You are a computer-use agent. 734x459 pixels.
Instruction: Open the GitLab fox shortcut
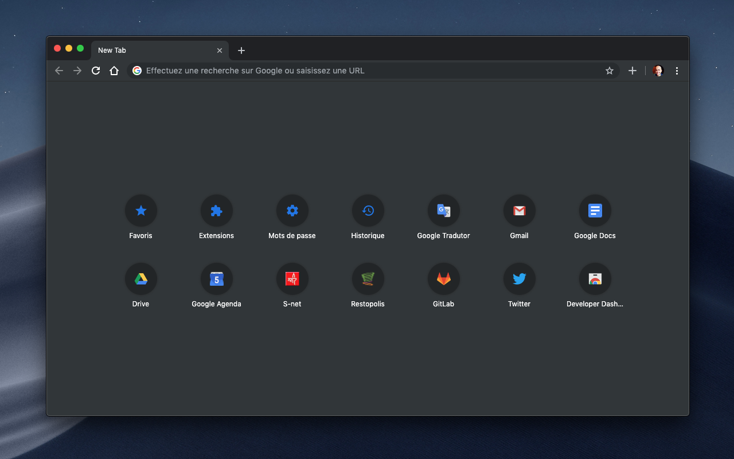(x=443, y=279)
